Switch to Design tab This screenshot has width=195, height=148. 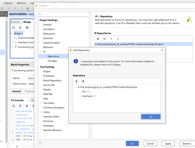pyautogui.click(x=27, y=22)
